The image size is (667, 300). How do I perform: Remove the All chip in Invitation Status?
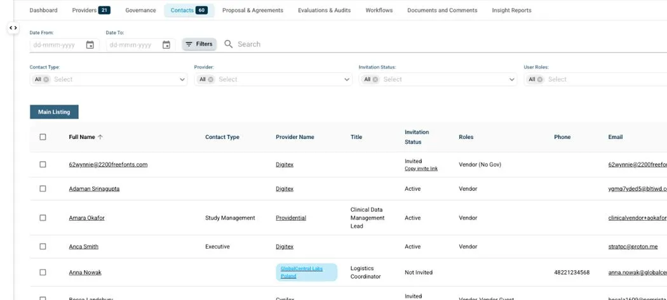[375, 79]
